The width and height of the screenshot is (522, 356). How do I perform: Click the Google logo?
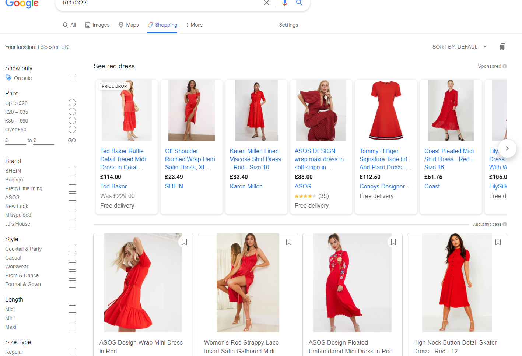(22, 3)
